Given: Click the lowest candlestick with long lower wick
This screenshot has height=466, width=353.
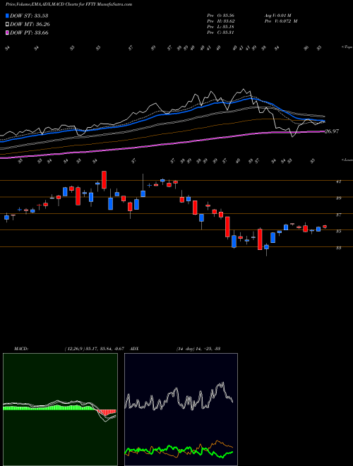Looking at the screenshot, I should pyautogui.click(x=267, y=247).
